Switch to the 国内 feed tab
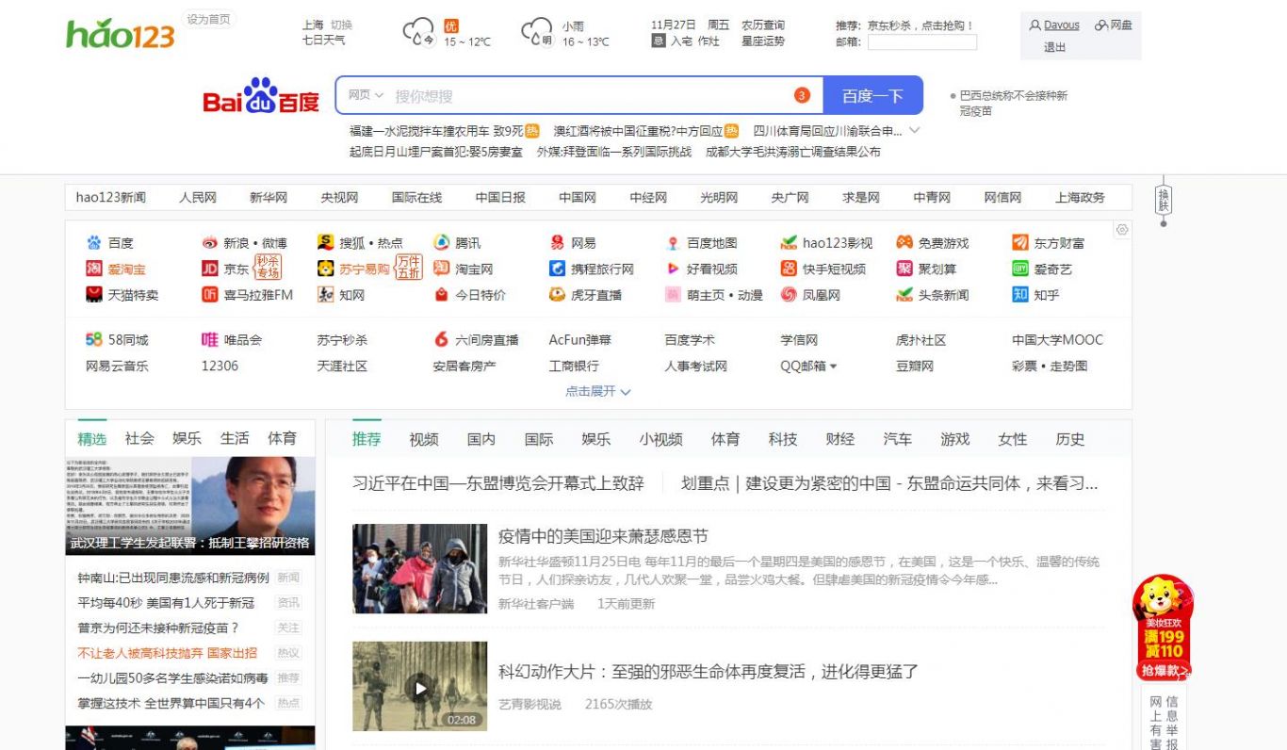Viewport: 1287px width, 750px height. [481, 439]
